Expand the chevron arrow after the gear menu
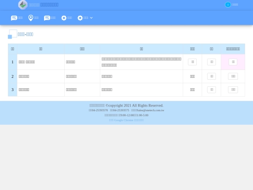 point(91,18)
